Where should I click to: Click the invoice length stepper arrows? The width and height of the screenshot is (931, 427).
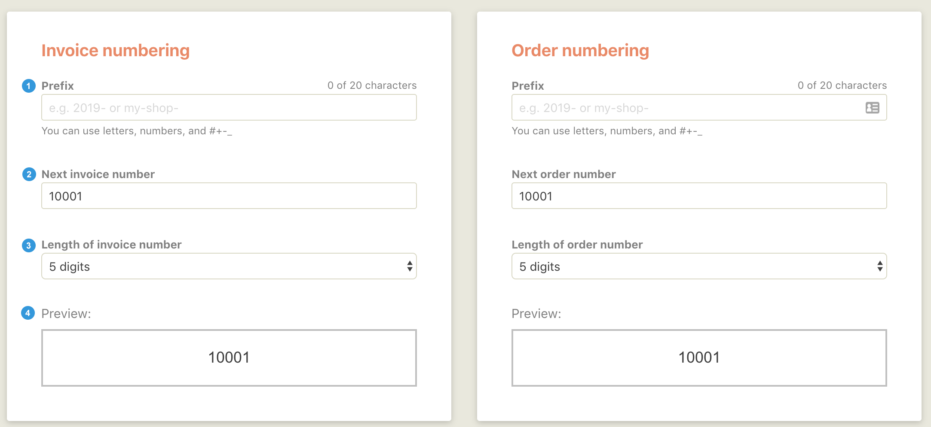[409, 266]
